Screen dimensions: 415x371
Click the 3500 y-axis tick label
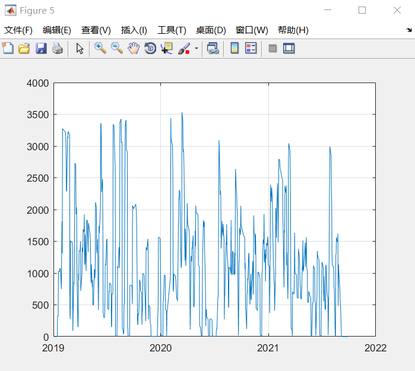click(38, 115)
